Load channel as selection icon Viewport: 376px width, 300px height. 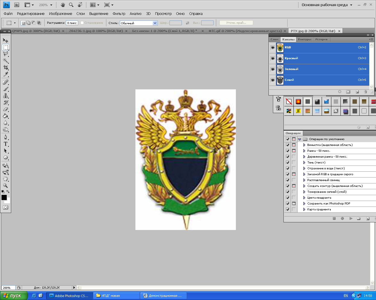[x=340, y=92]
